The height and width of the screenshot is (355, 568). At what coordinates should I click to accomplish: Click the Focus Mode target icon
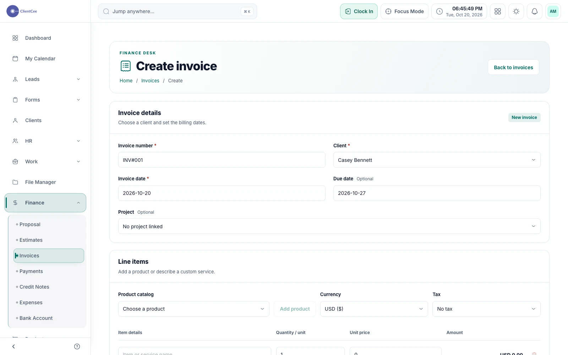click(388, 11)
